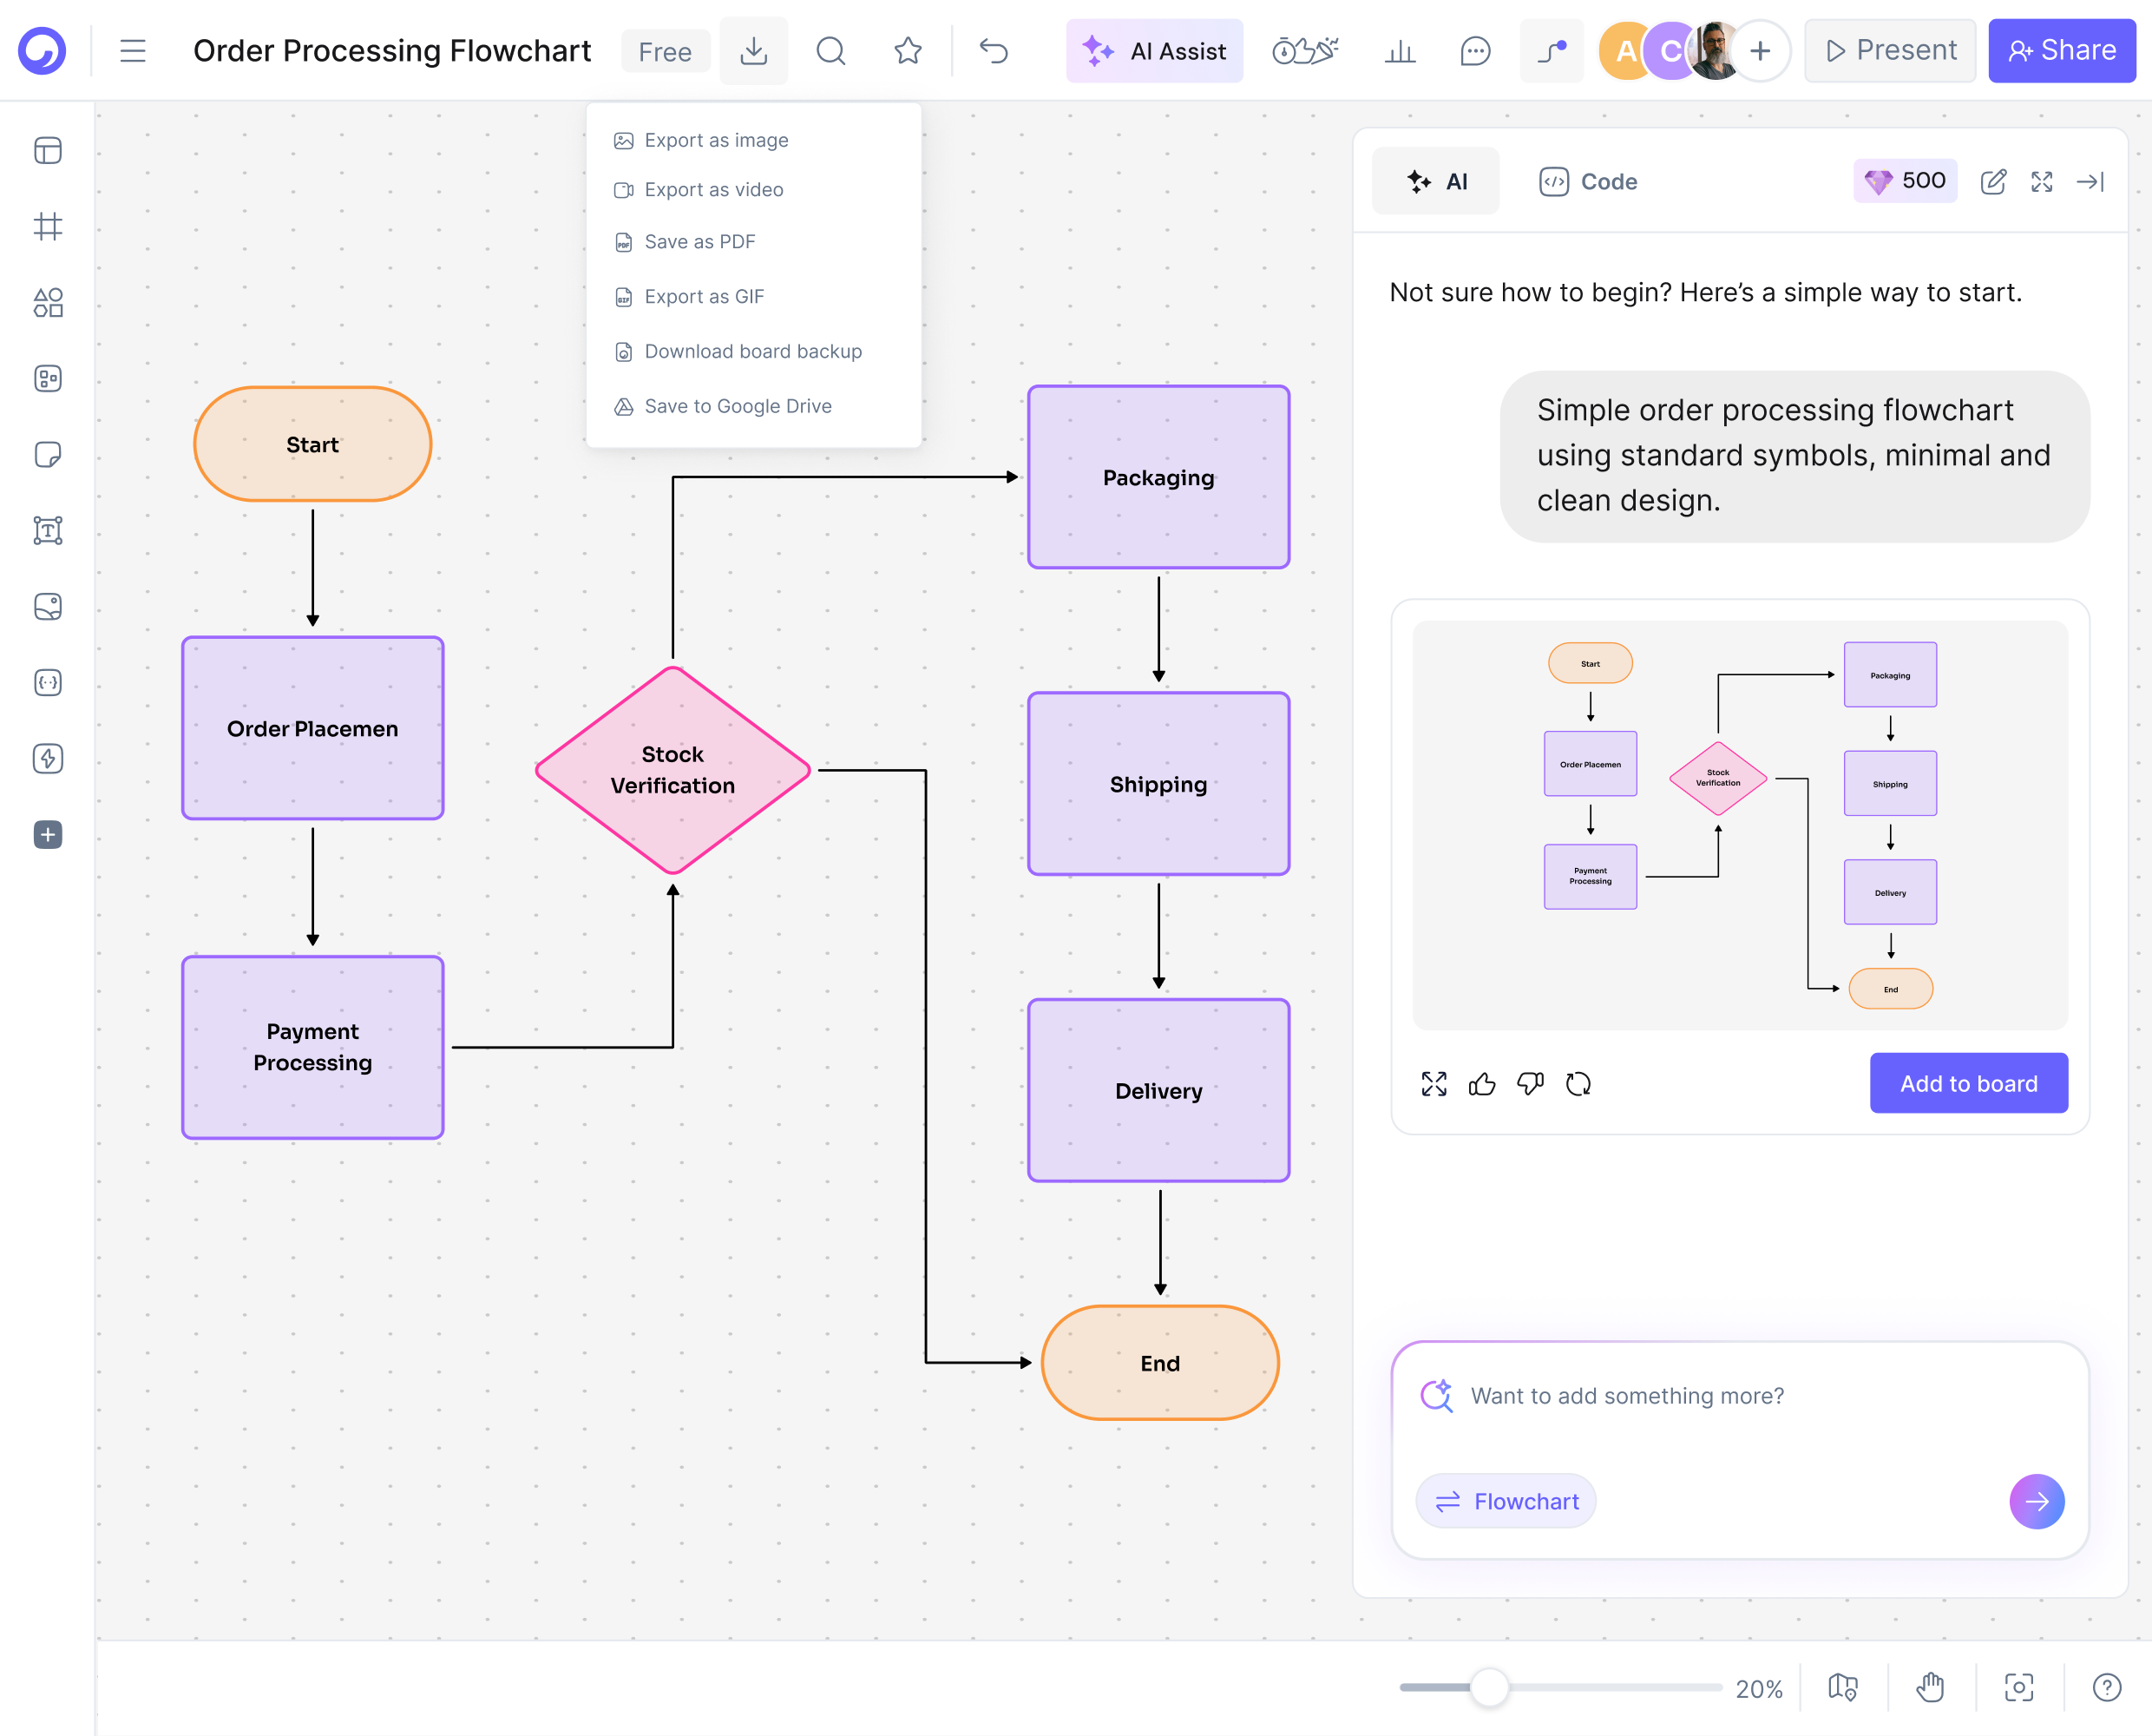This screenshot has height=1736, width=2152.
Task: Open the timer and celebration tools
Action: pyautogui.click(x=1305, y=50)
